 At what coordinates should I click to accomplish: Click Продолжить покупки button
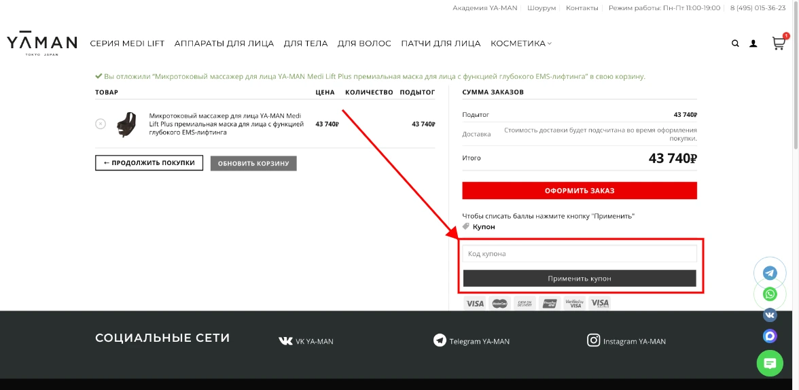tap(149, 163)
